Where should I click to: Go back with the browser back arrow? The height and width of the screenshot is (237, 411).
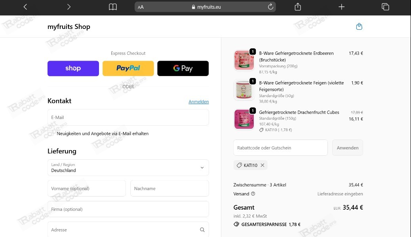[x=25, y=7]
